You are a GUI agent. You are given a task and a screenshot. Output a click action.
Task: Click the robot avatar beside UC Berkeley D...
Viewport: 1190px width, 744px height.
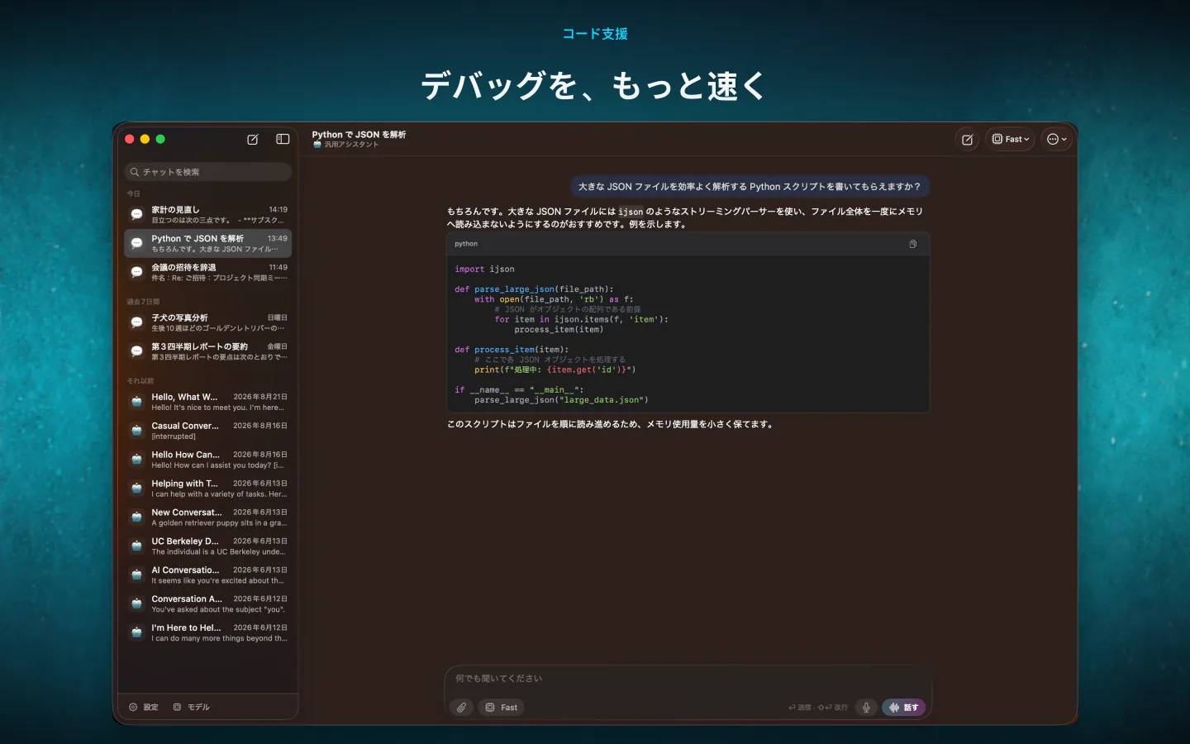click(137, 546)
